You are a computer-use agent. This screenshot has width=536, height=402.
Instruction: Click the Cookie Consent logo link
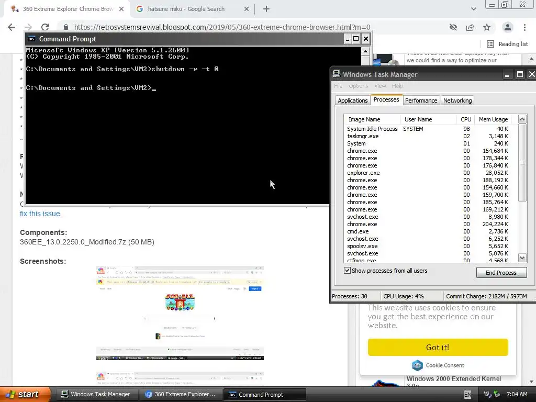(x=438, y=365)
